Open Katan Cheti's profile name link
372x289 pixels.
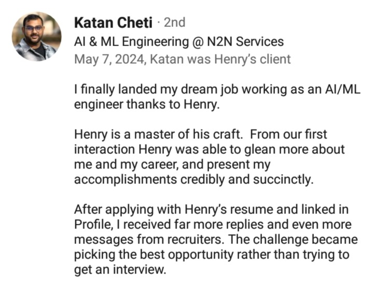pos(113,23)
